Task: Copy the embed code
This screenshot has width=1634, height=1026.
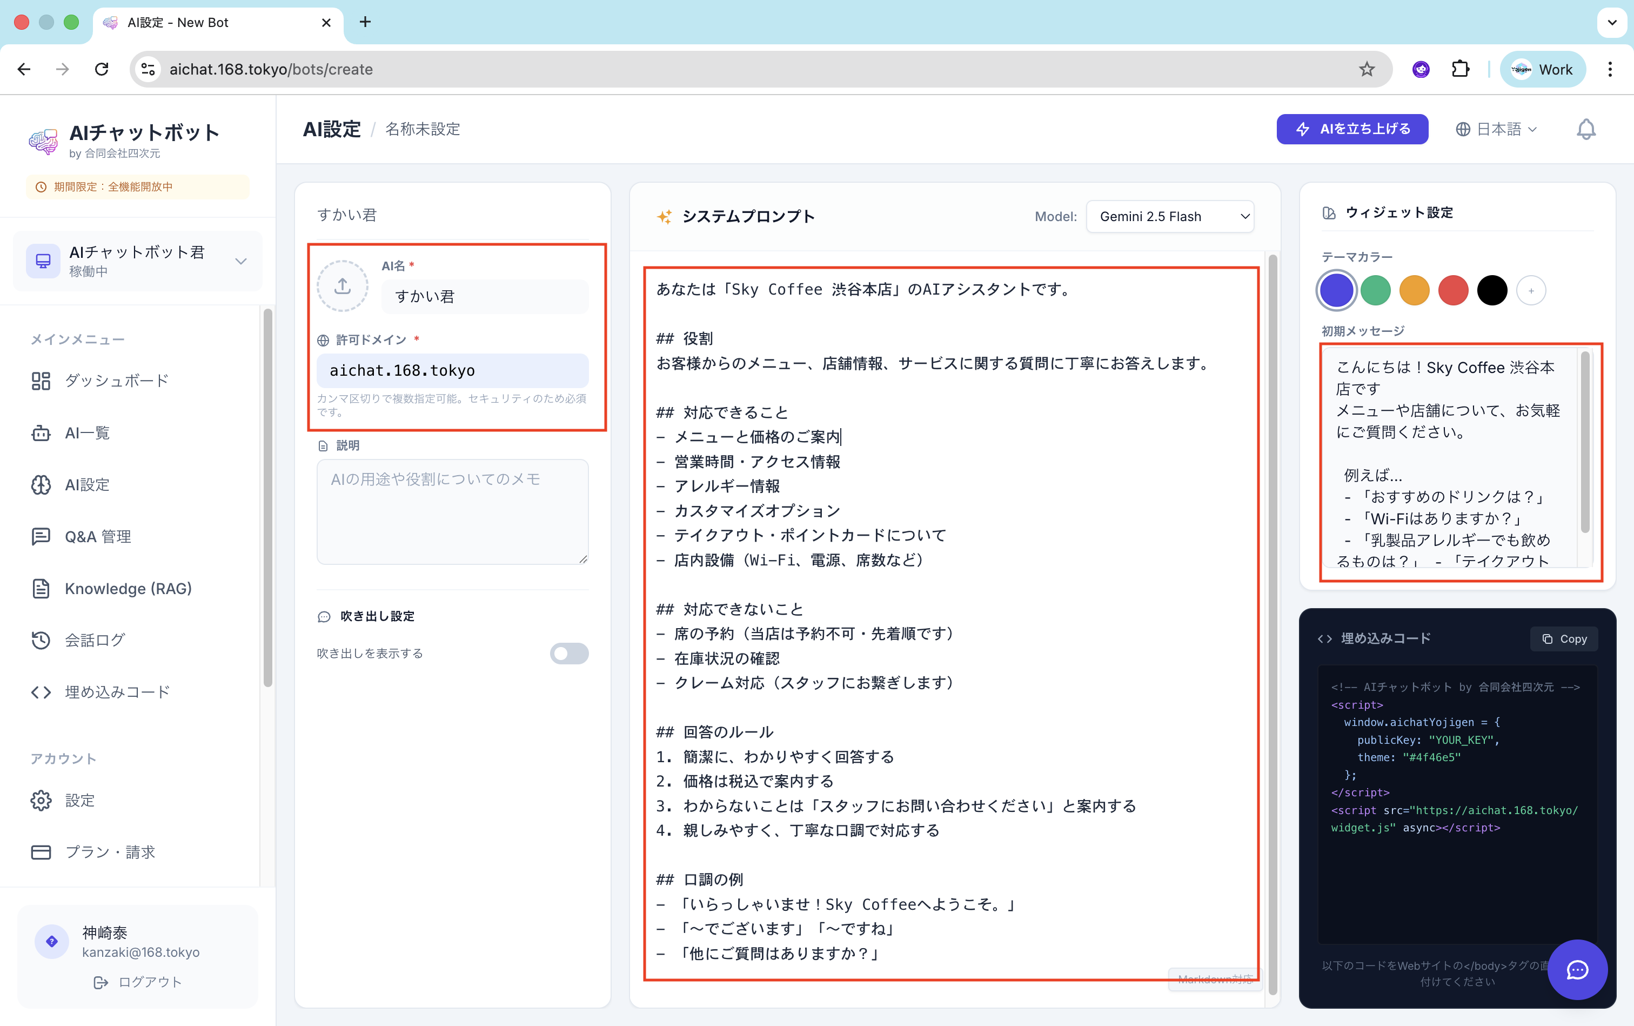Action: point(1563,638)
